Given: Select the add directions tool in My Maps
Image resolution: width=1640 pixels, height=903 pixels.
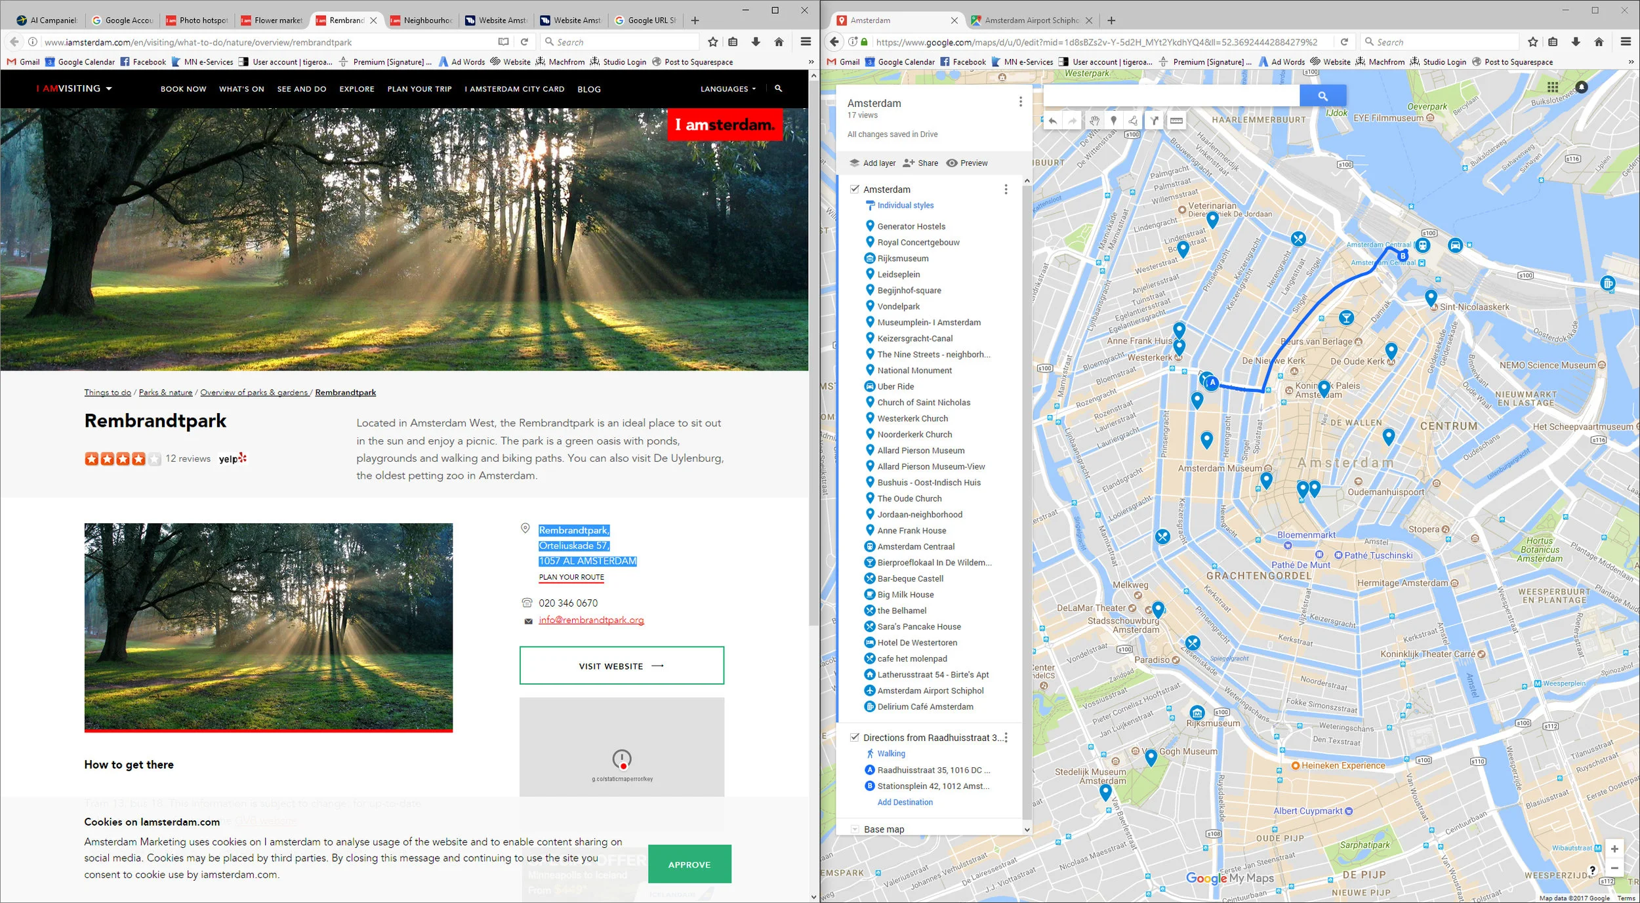Looking at the screenshot, I should [x=1154, y=121].
